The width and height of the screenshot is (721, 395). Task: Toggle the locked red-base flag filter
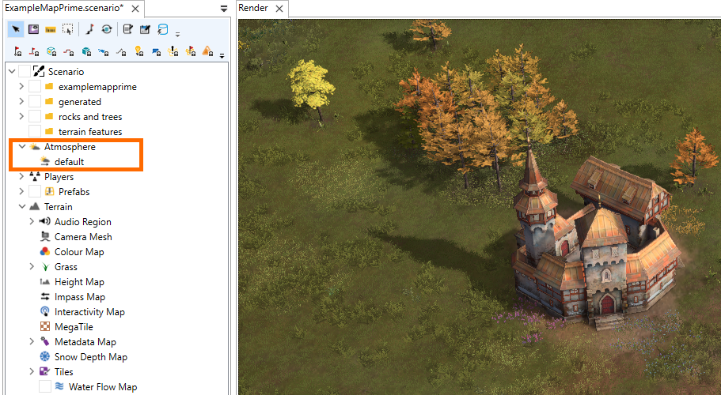(x=34, y=51)
